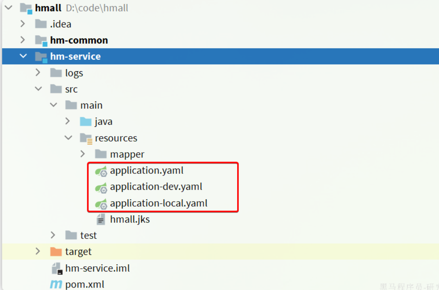The width and height of the screenshot is (439, 290).
Task: Select the mapper label
Action: (x=127, y=155)
